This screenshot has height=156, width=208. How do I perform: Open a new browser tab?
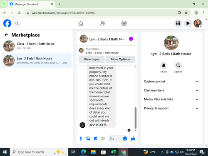coord(59,4)
